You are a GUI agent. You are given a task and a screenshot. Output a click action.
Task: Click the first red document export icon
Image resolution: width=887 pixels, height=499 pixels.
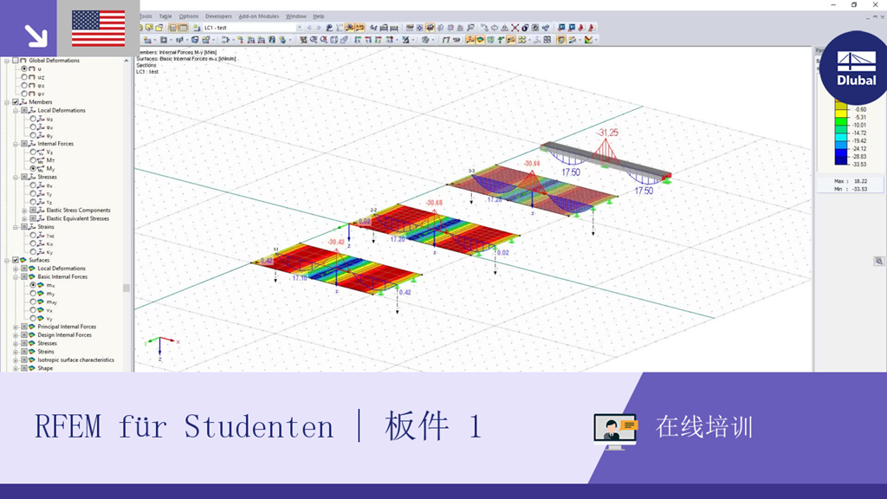[x=581, y=27]
